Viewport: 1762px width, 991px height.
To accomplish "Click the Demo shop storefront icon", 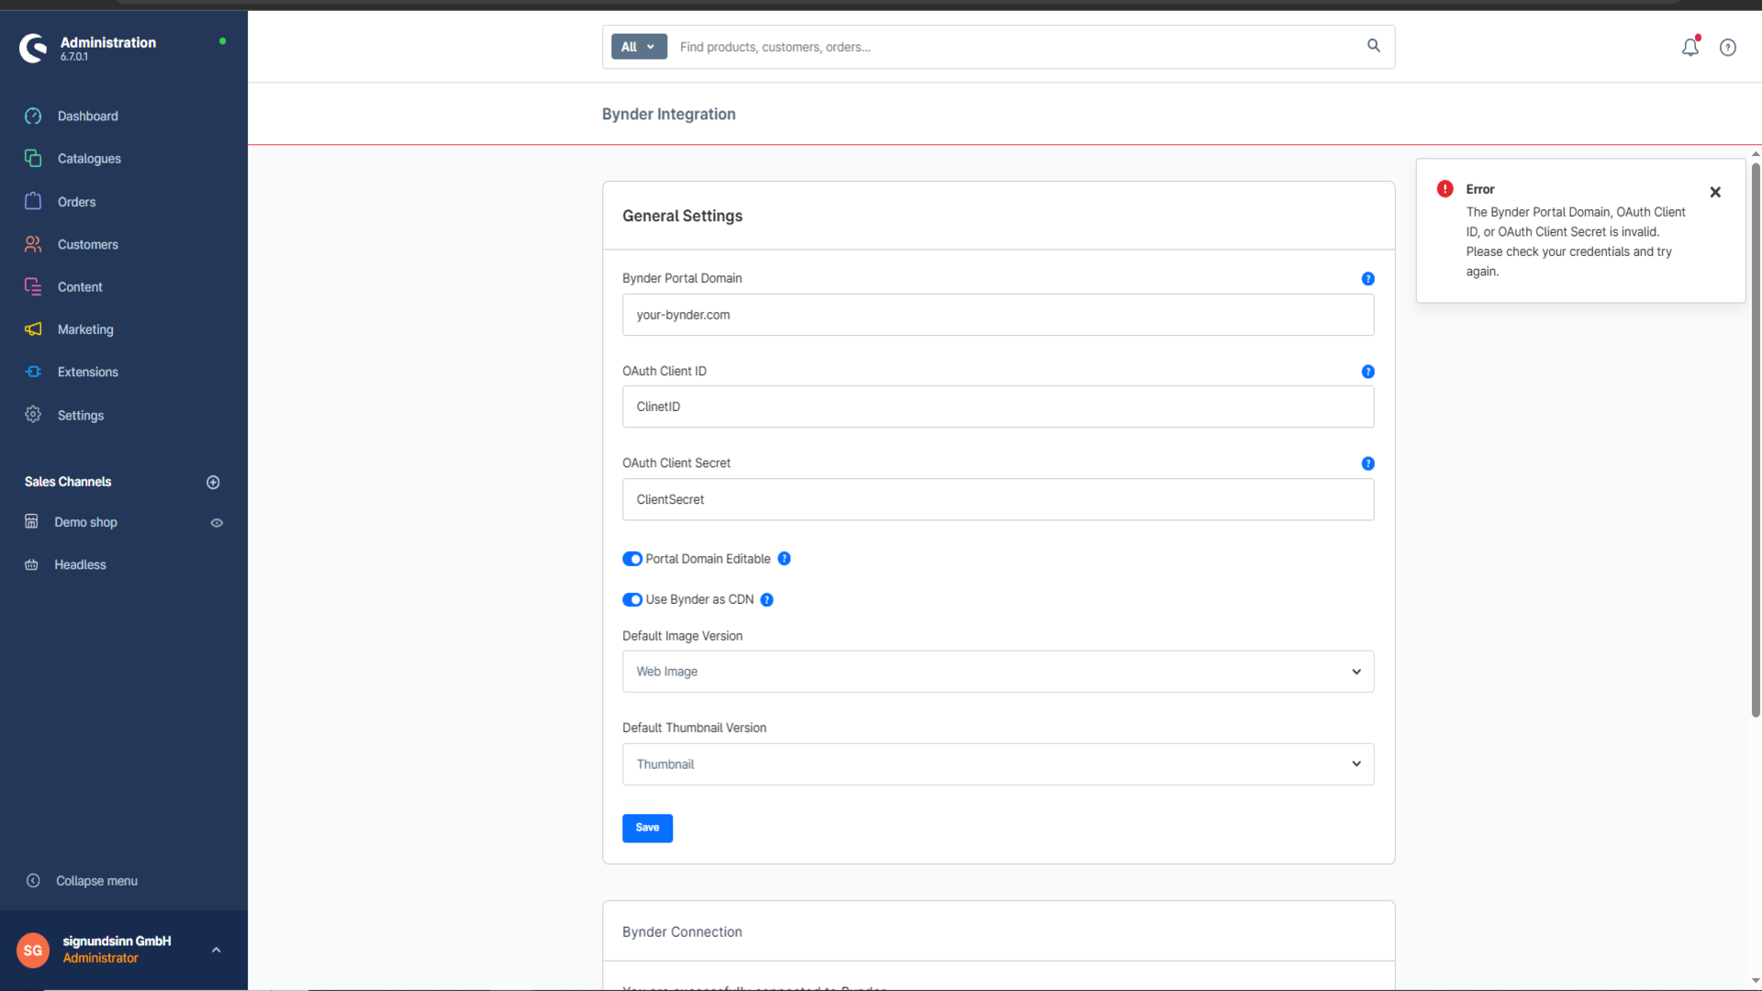I will [31, 521].
